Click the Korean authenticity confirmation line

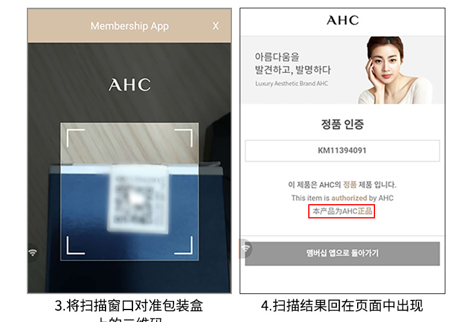[342, 185]
